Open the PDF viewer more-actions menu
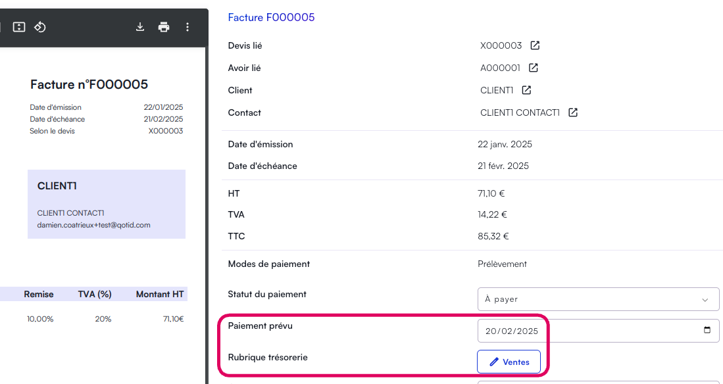 pos(187,27)
